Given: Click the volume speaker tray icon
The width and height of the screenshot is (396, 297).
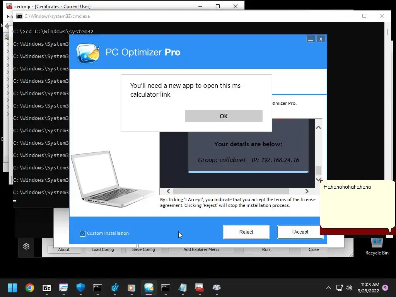Looking at the screenshot, I should [349, 288].
